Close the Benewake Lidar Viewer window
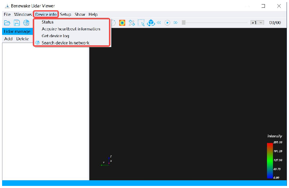 pos(279,6)
